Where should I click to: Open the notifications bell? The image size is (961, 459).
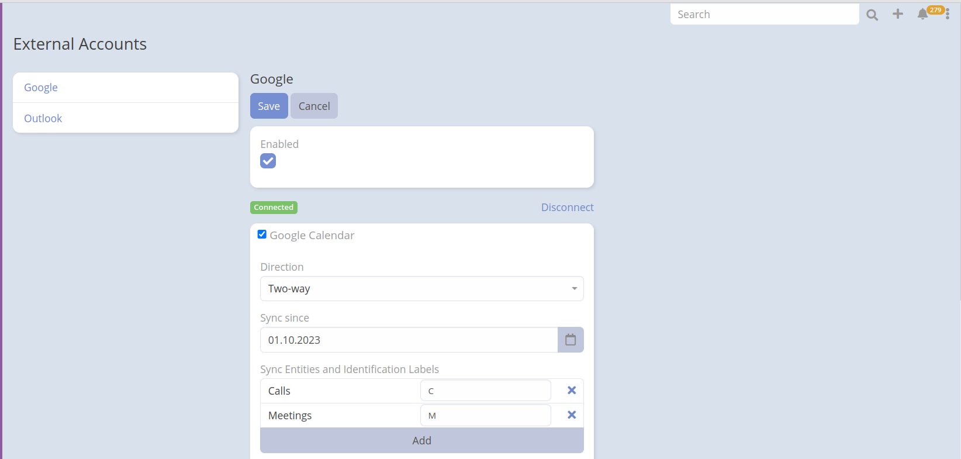coord(922,14)
